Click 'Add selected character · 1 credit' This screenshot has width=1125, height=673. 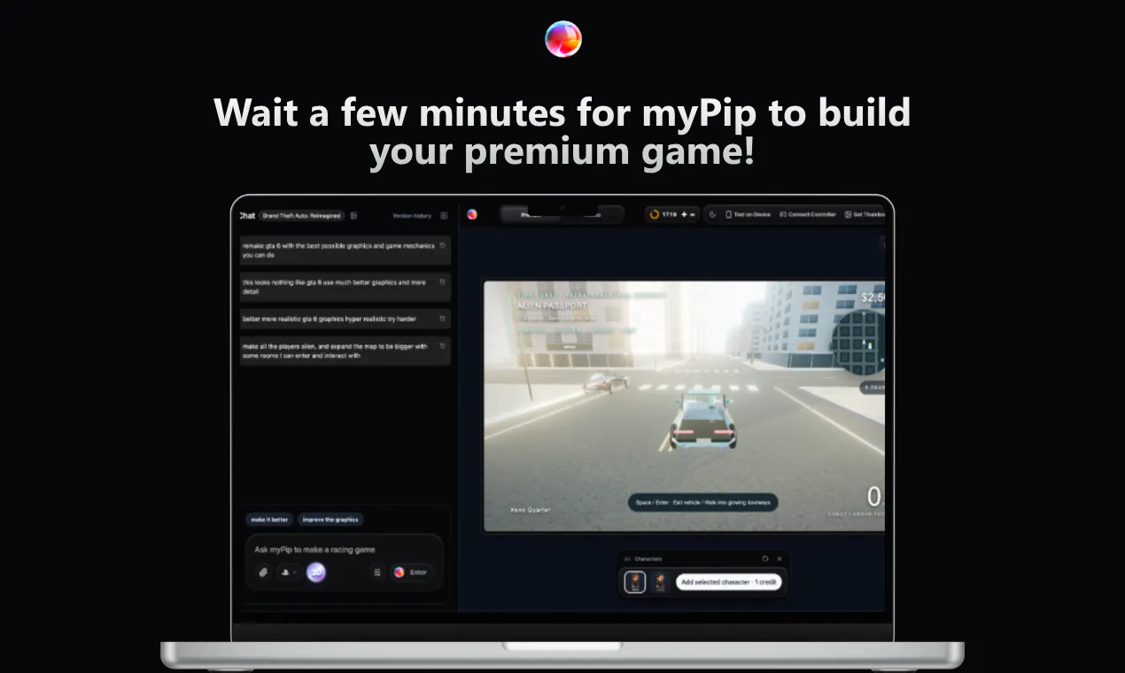[x=729, y=583]
